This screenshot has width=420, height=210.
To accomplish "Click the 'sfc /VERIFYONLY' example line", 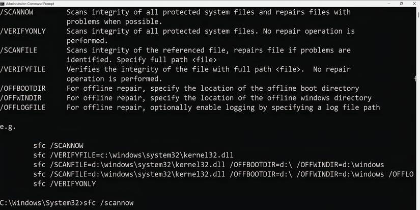I will (x=64, y=184).
